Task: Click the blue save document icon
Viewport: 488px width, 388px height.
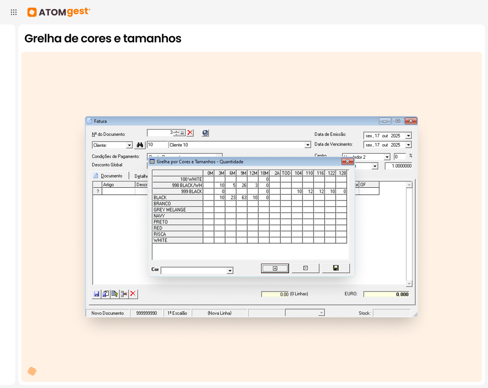Action: (x=96, y=294)
